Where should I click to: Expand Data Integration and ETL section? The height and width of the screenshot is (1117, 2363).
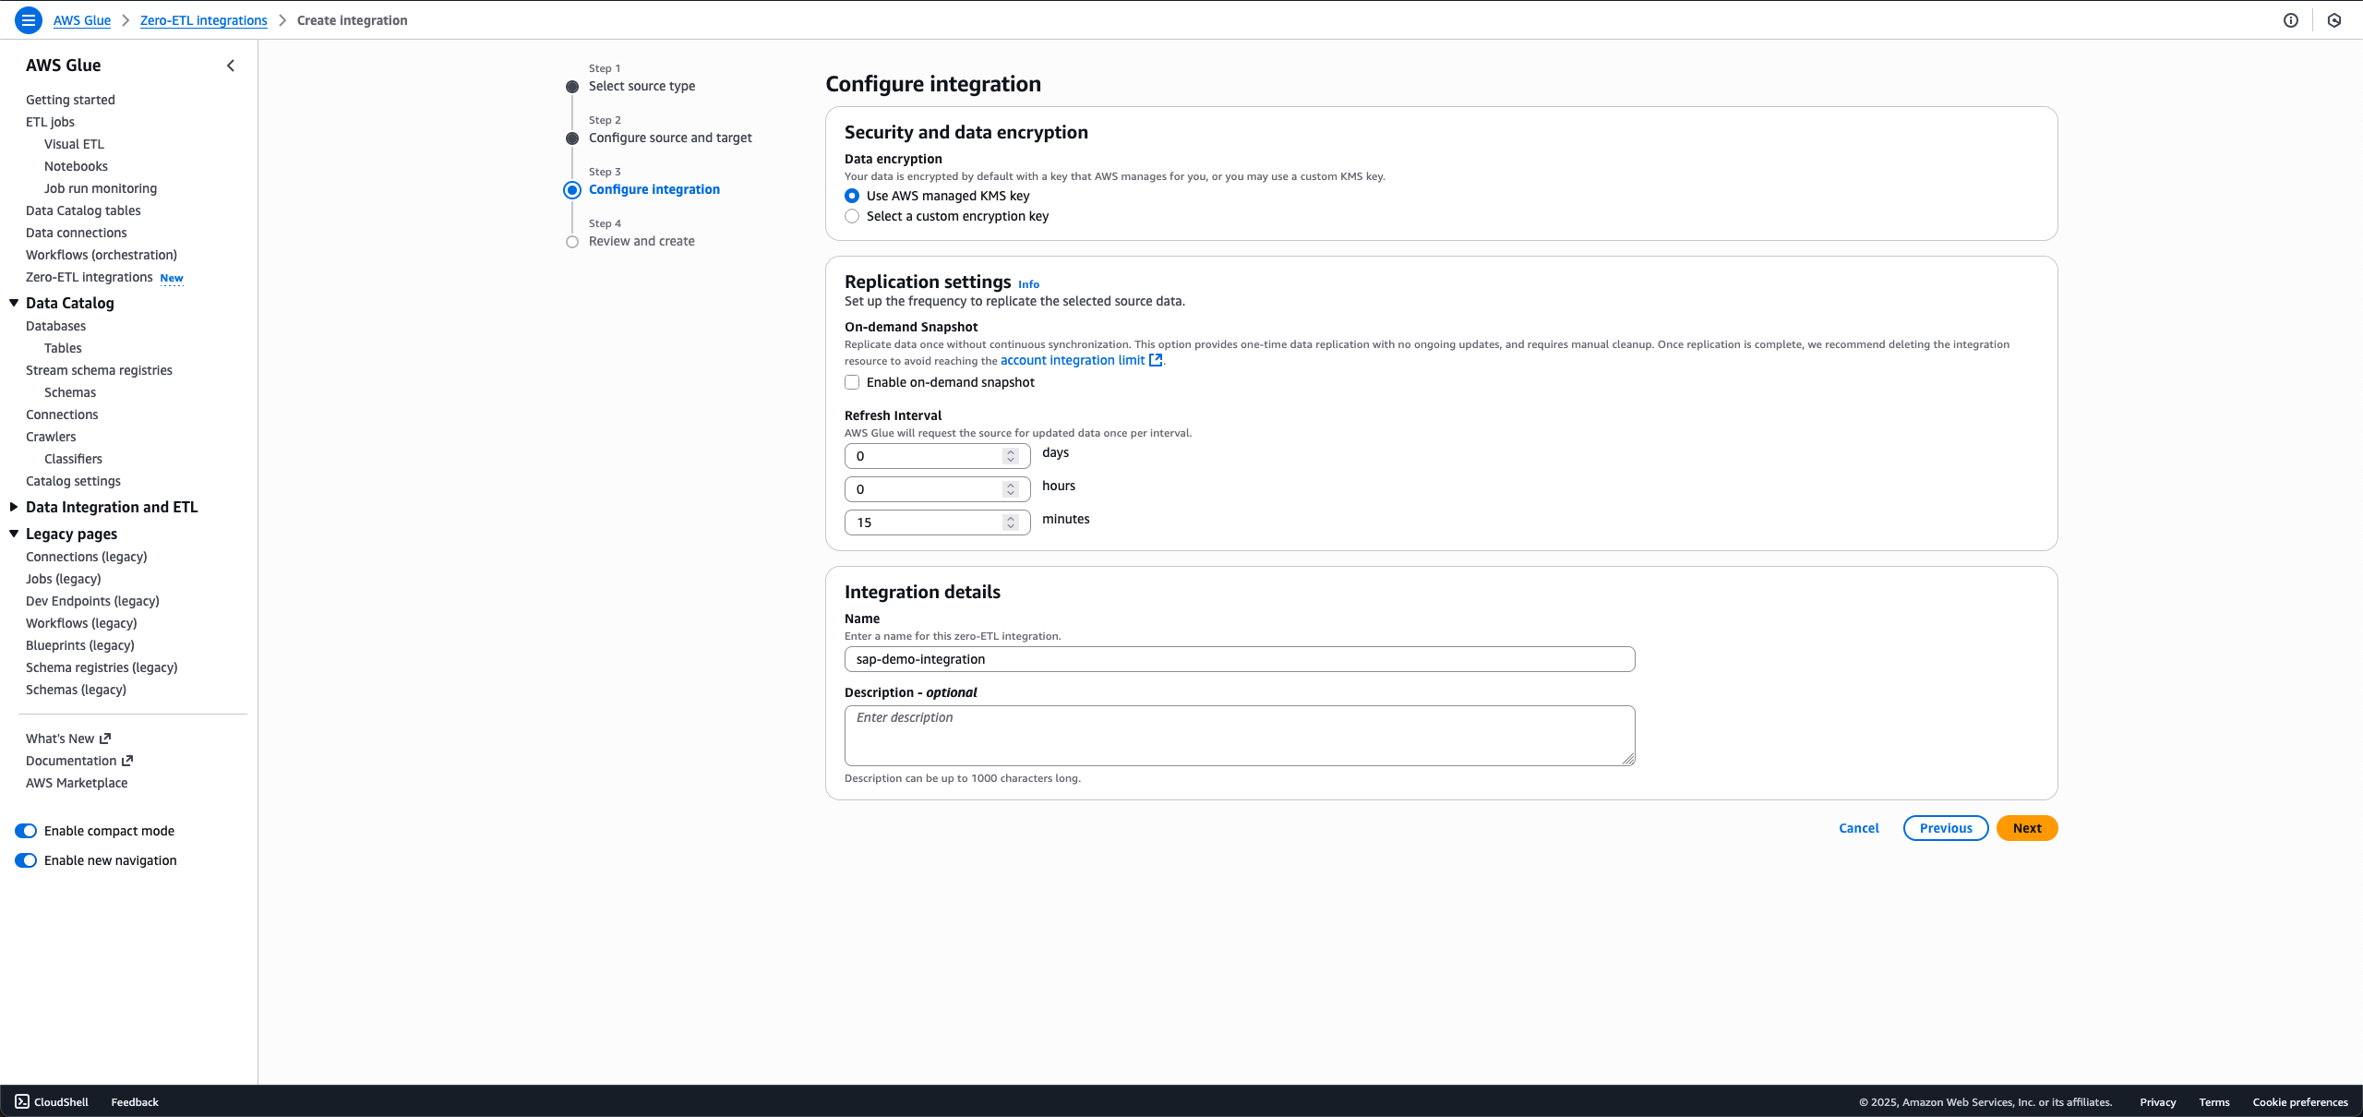(x=14, y=507)
